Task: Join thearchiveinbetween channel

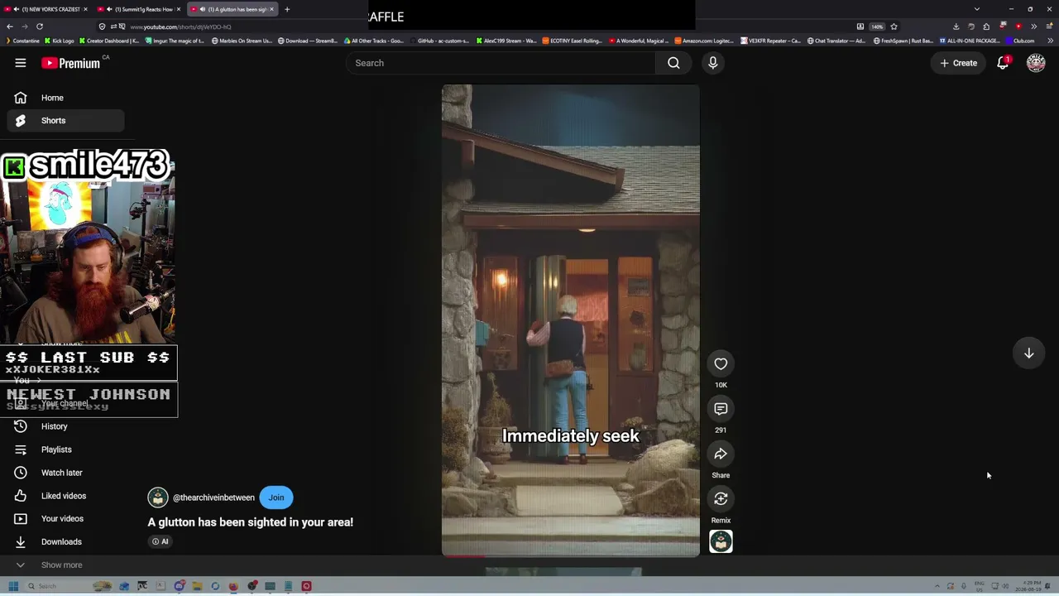Action: [x=276, y=497]
